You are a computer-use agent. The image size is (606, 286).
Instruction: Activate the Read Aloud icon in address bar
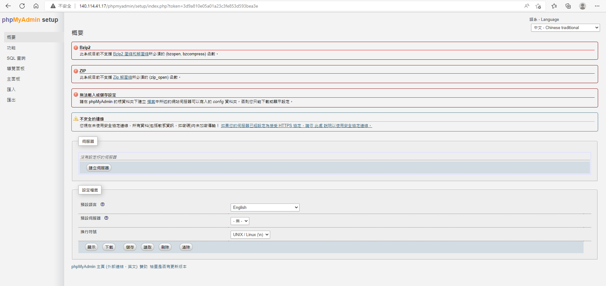pos(527,6)
